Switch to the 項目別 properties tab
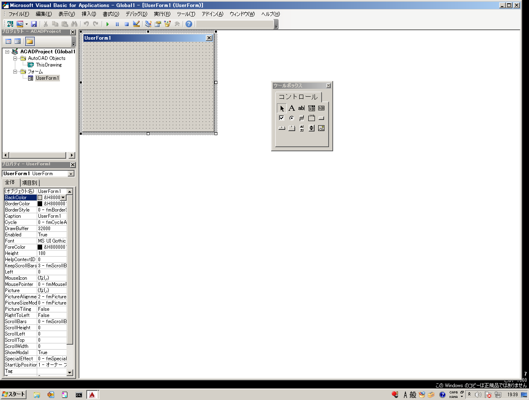 (30, 183)
